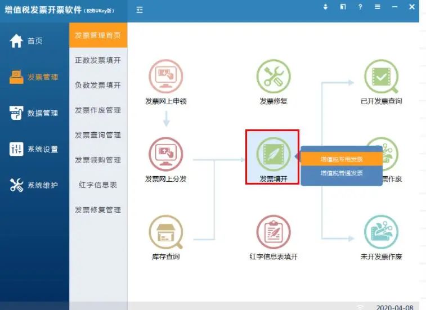The width and height of the screenshot is (426, 310).
Task: Open the three-line menu icon at top right
Action: coord(378,7)
